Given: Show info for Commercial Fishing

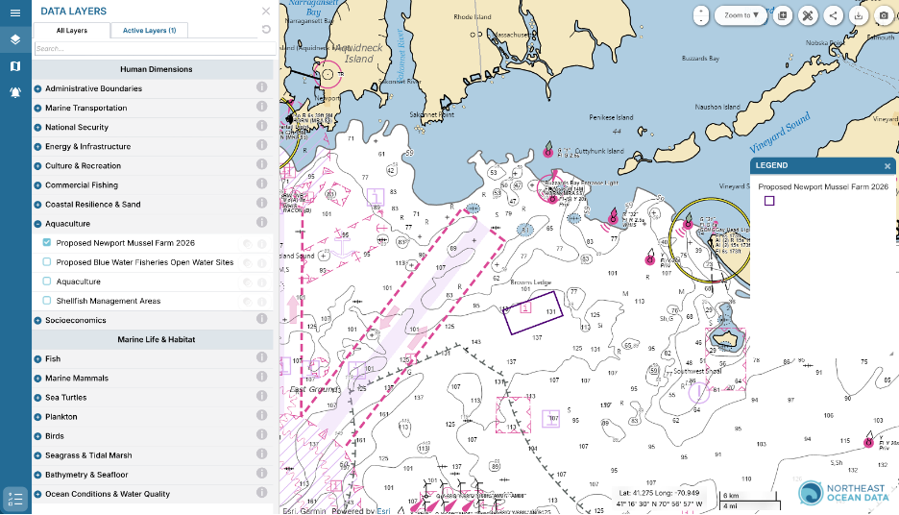Looking at the screenshot, I should pyautogui.click(x=262, y=184).
